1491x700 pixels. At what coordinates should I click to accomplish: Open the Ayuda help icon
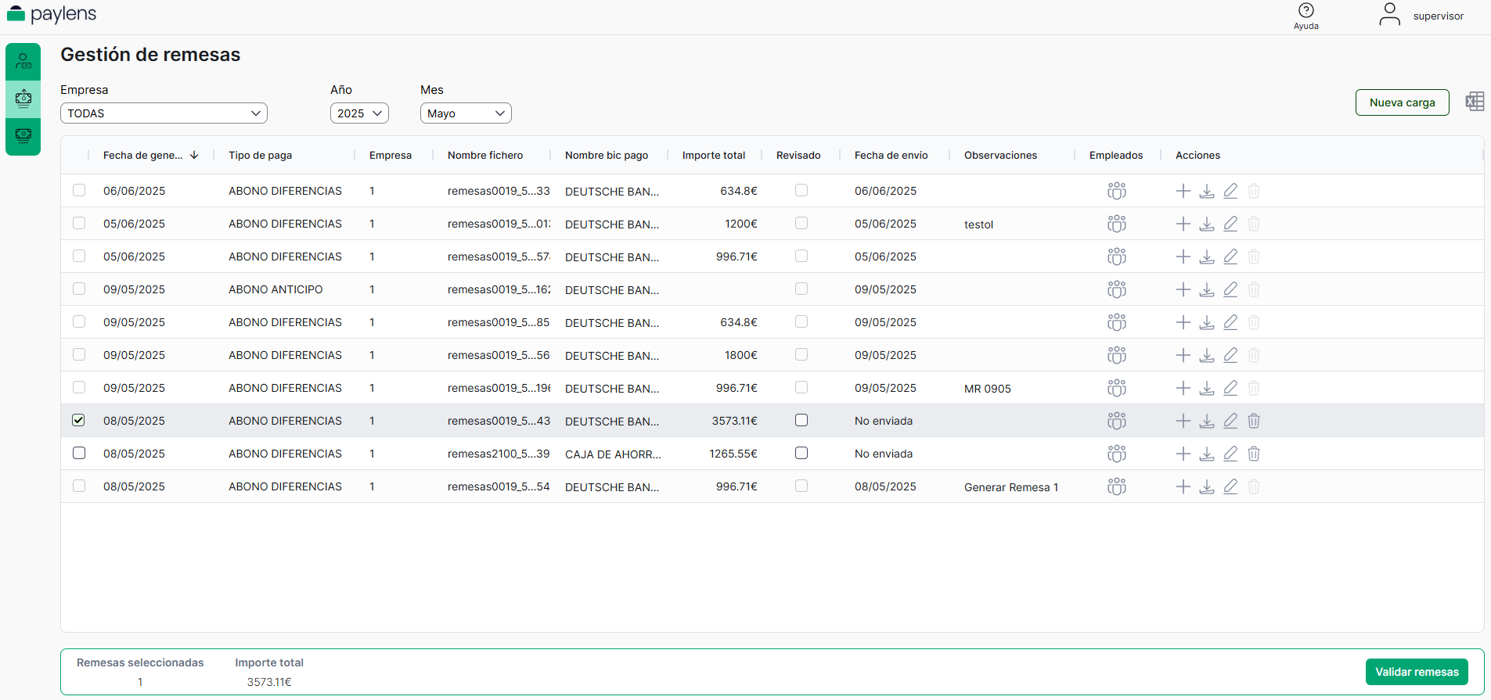pos(1306,11)
